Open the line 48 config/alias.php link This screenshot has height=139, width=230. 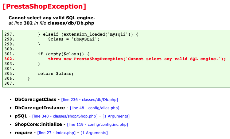pyautogui.click(x=95, y=108)
